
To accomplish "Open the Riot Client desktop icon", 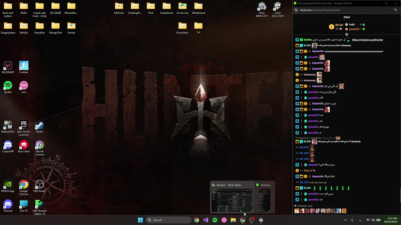I will 23,147.
